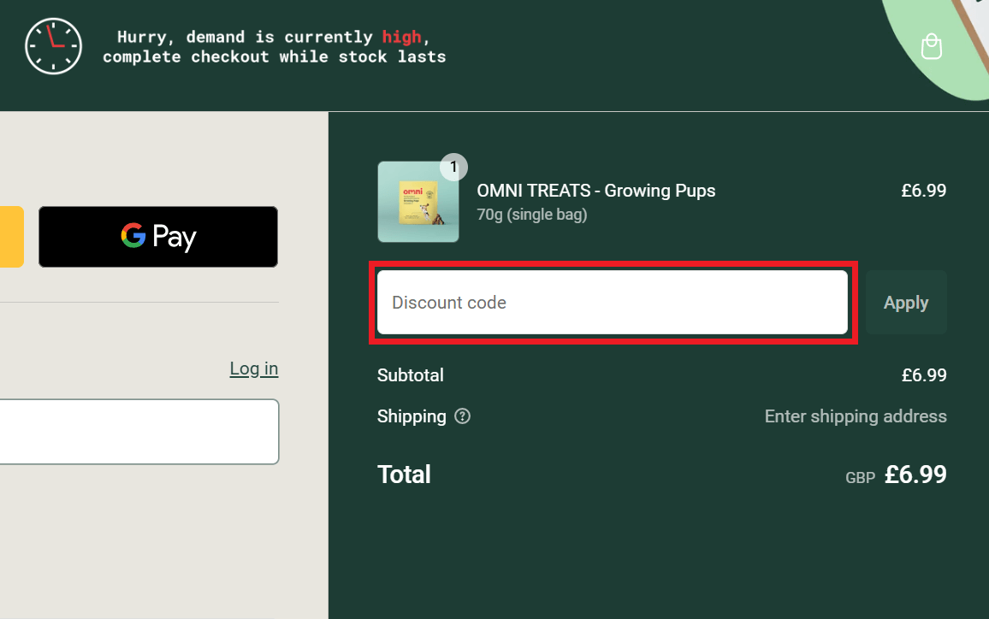This screenshot has width=989, height=619.
Task: Click the empty contact input field under Log in
Action: pos(139,432)
